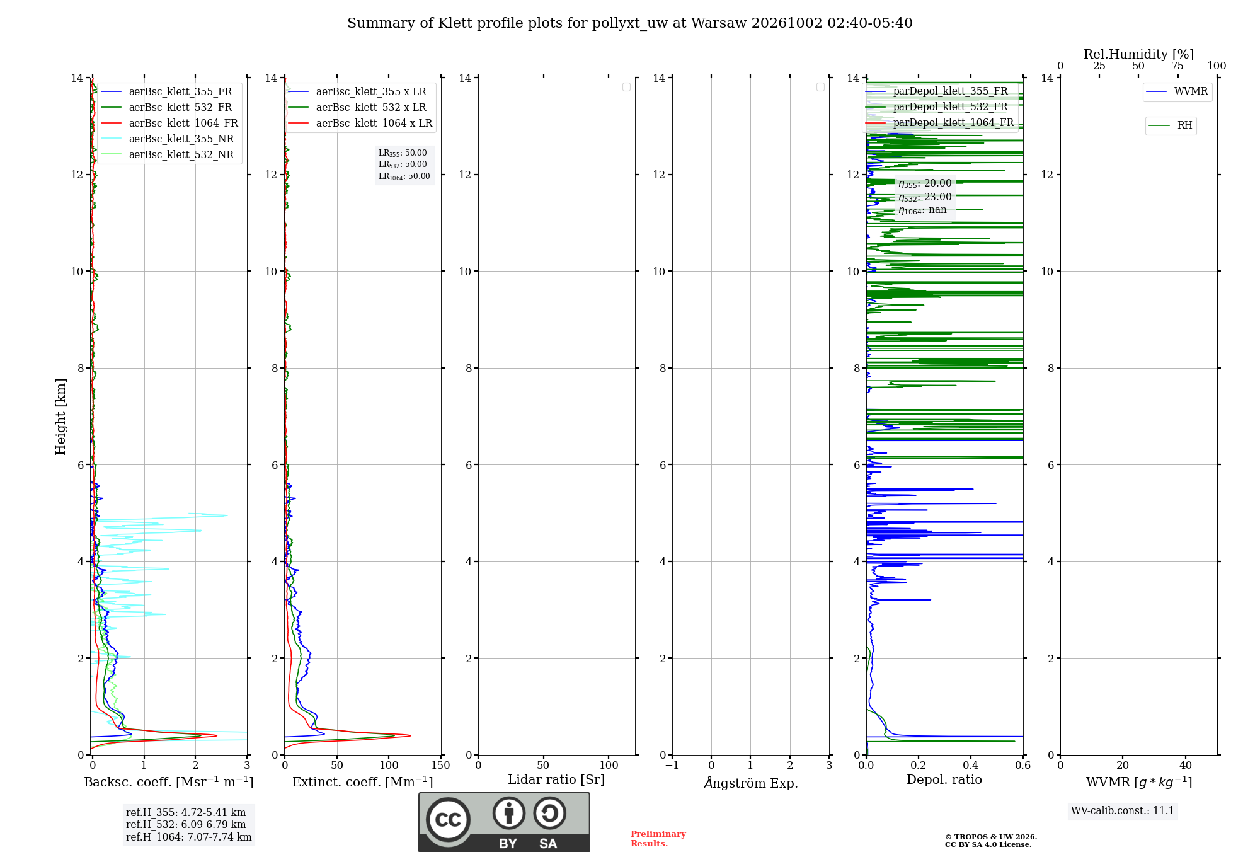Click the empty legend box in Lidar ratio panel
This screenshot has width=1260, height=857.
pyautogui.click(x=626, y=87)
